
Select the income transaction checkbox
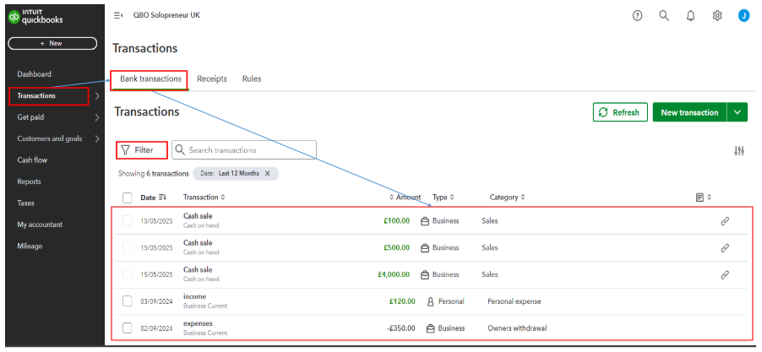point(128,301)
